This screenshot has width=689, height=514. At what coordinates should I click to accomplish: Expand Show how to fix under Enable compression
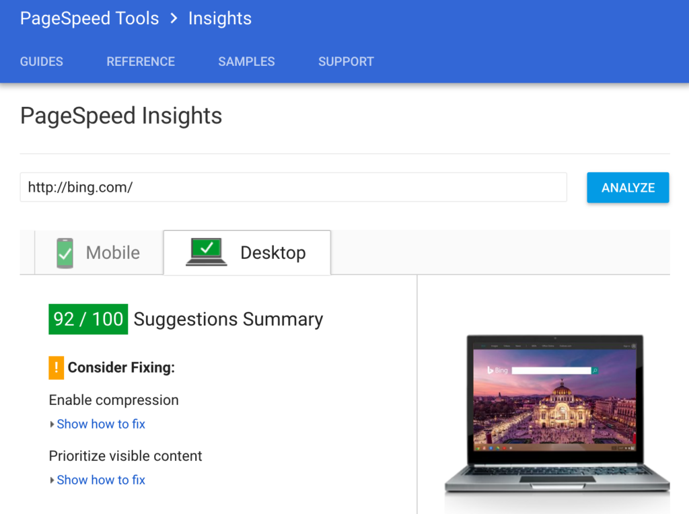tap(101, 424)
